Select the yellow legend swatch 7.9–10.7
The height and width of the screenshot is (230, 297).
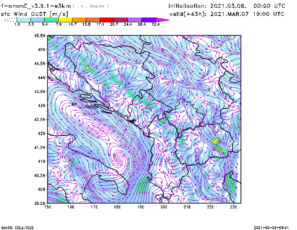pos(65,20)
